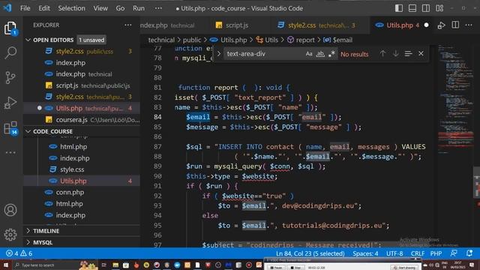Click 'PHP' language mode status item
The width and height of the screenshot is (480, 270).
click(436, 253)
